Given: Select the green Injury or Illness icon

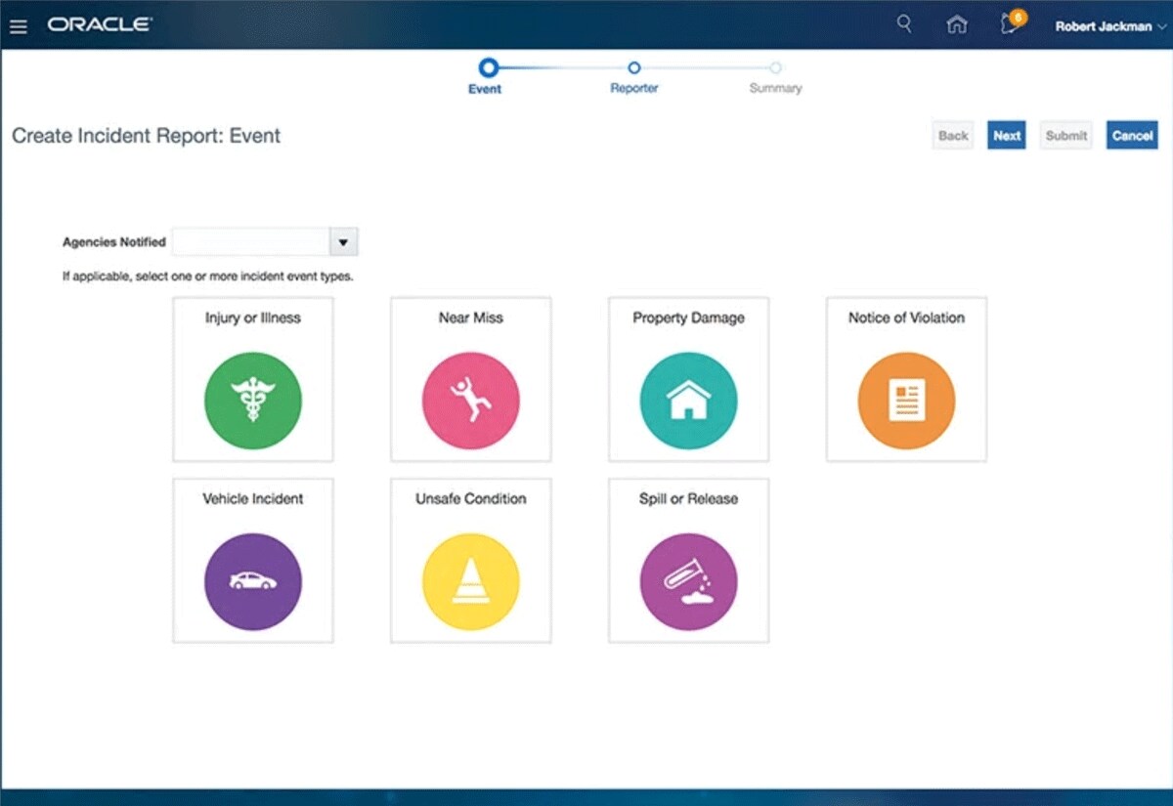Looking at the screenshot, I should pyautogui.click(x=253, y=401).
